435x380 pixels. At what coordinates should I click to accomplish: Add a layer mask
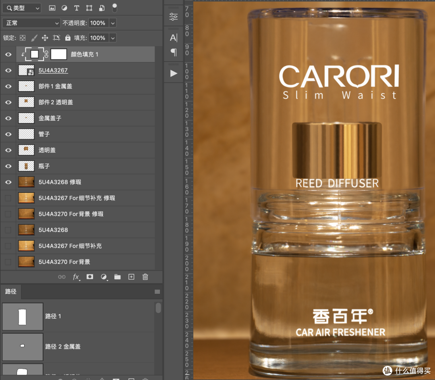tap(89, 277)
